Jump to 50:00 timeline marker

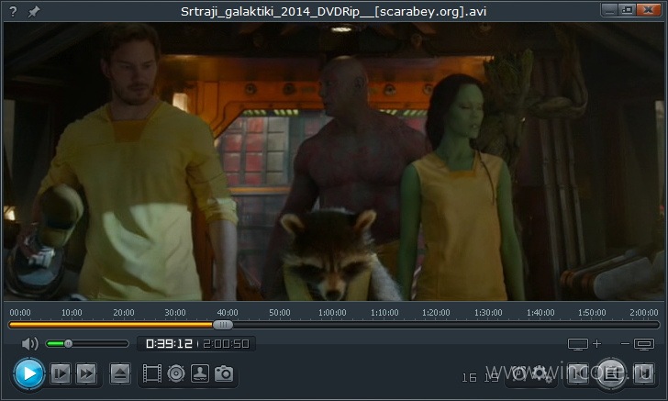click(x=280, y=313)
